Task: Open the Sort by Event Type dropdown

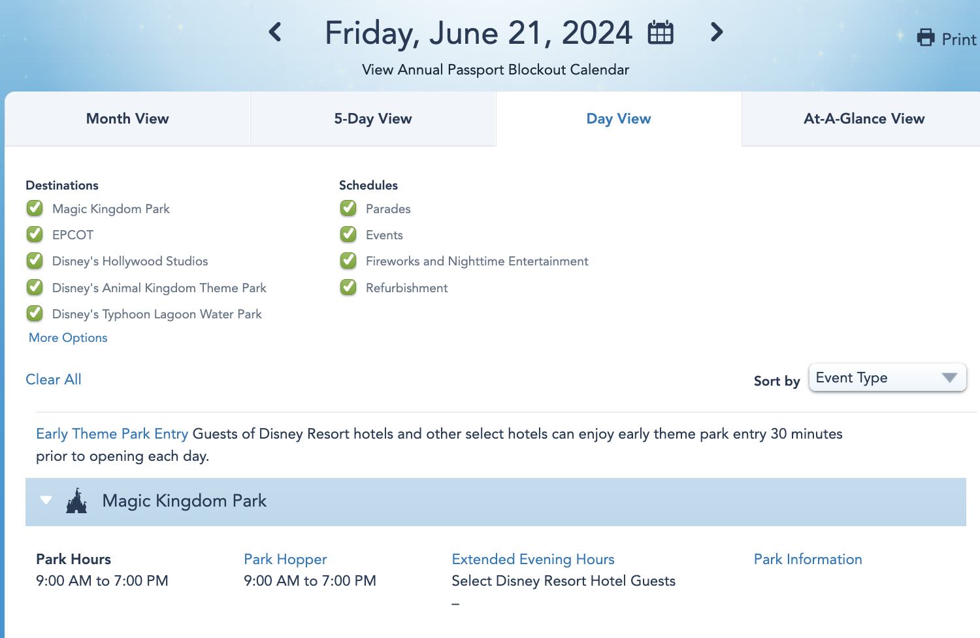Action: [887, 378]
